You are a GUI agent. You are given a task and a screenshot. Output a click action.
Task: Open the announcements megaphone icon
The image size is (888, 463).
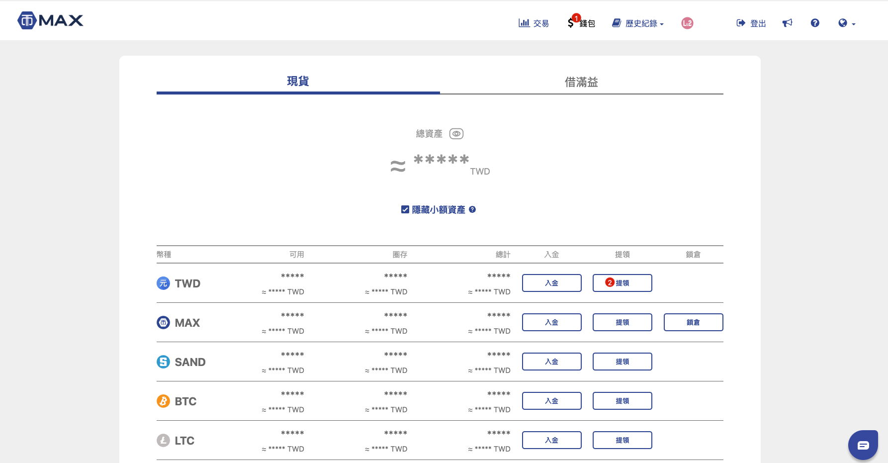coord(788,23)
